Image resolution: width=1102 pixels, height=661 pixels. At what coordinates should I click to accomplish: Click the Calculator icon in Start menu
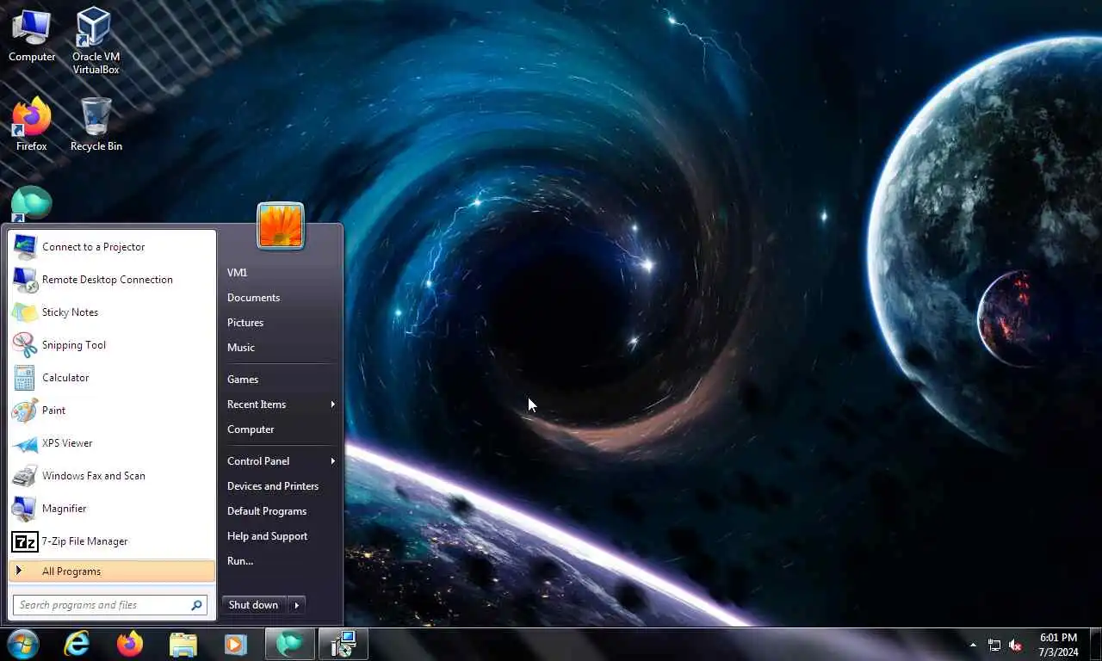[24, 378]
